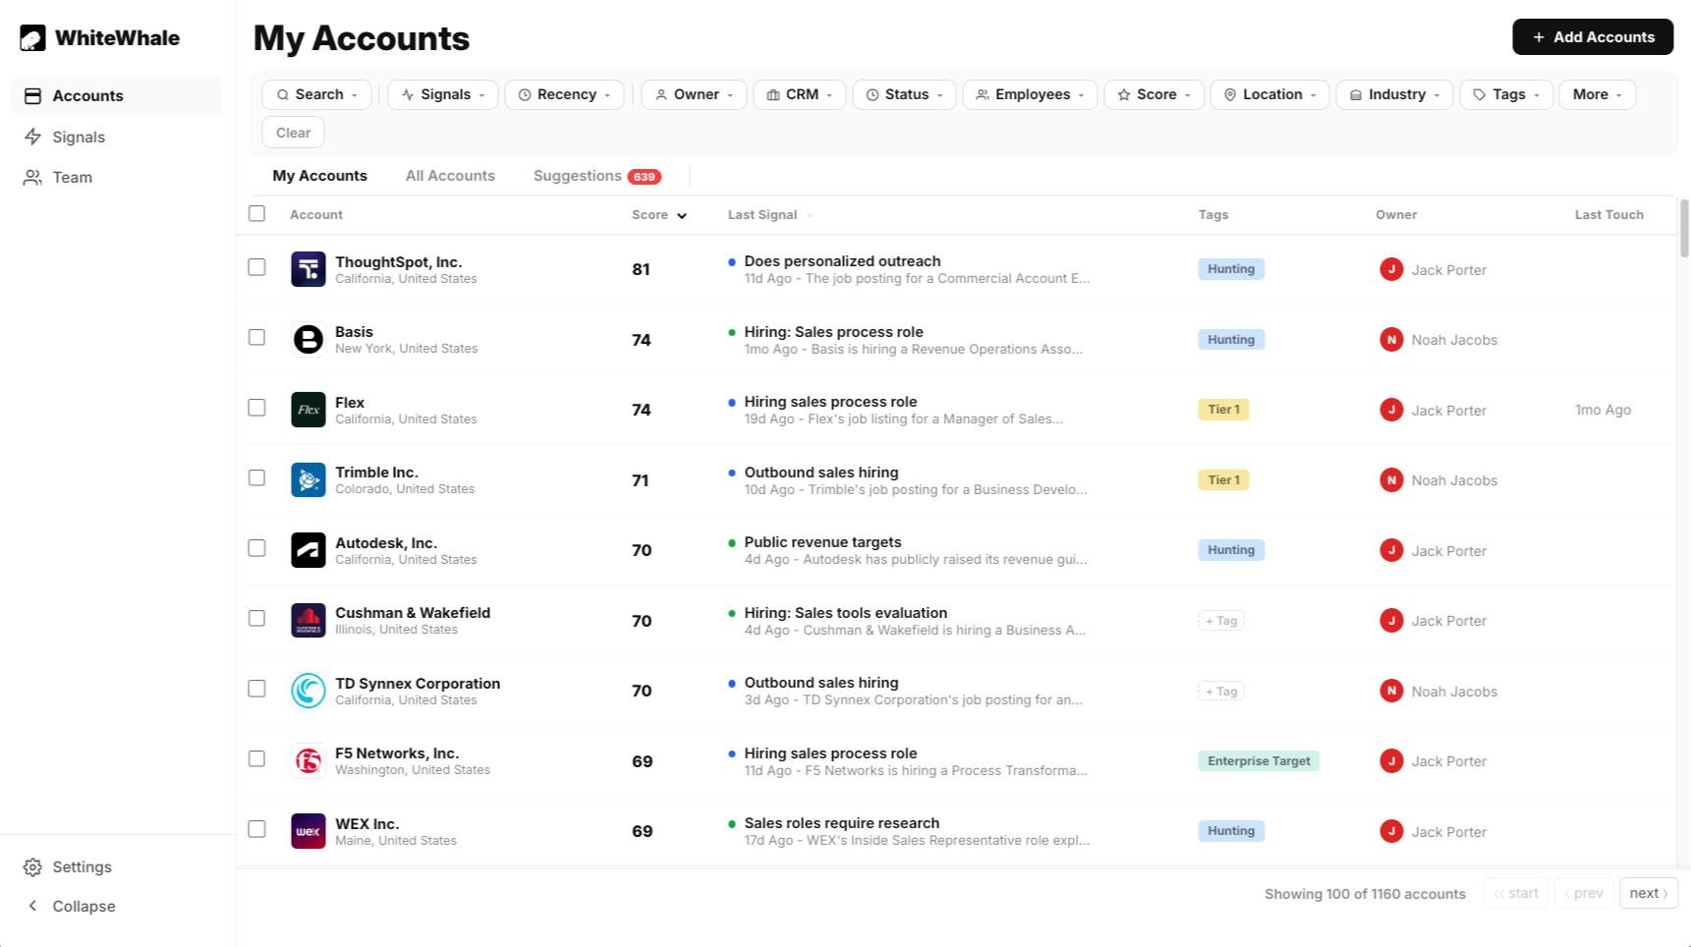Open the Team page in sidebar
The image size is (1691, 947).
click(x=117, y=177)
